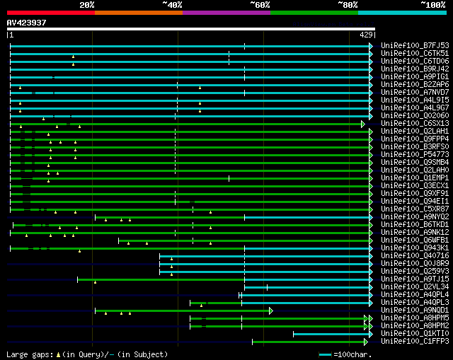Click the UniRef100_A4QPL3 label
The height and width of the screenshot is (360, 453).
coord(415,303)
